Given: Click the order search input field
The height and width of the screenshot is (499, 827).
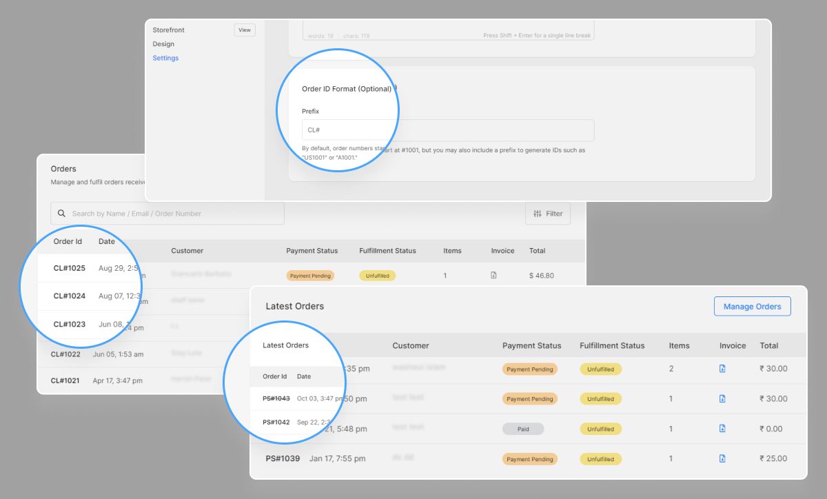Looking at the screenshot, I should coord(165,213).
